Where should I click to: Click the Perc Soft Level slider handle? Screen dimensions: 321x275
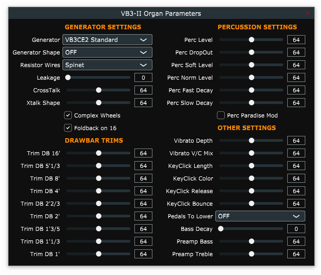point(251,65)
